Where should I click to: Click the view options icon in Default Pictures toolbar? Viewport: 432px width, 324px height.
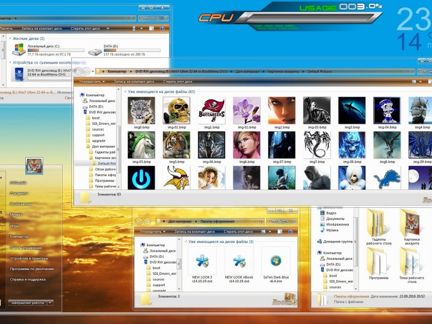(414, 82)
